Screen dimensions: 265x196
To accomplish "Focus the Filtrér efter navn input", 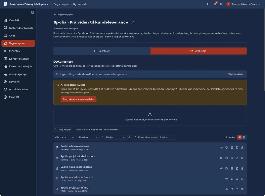I will [154, 138].
